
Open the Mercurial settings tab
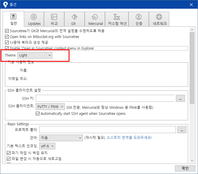pos(95,19)
